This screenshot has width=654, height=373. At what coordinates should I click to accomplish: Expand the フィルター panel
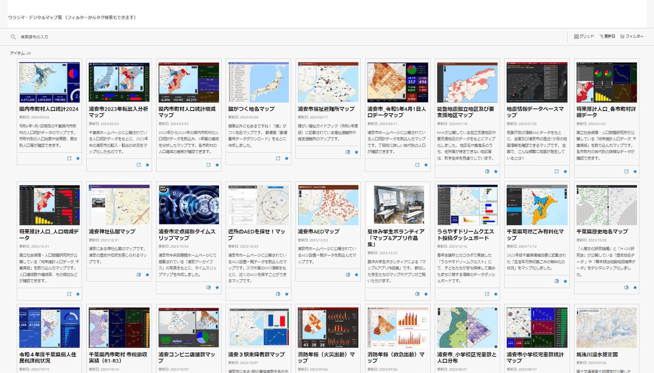[632, 36]
